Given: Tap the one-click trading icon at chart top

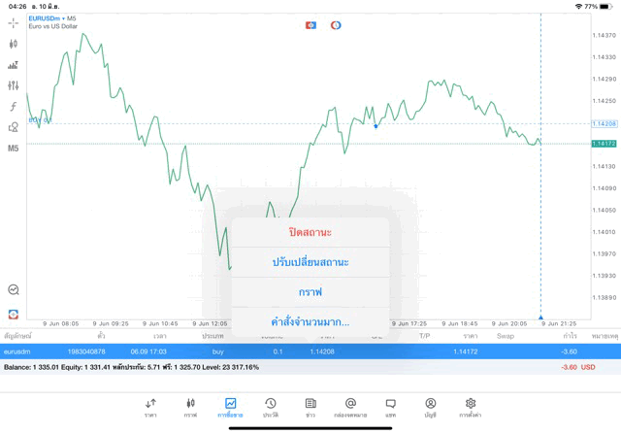Looking at the screenshot, I should coord(310,25).
